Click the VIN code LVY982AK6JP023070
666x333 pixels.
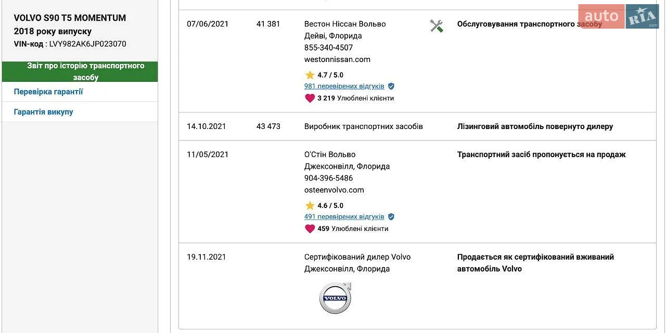87,44
